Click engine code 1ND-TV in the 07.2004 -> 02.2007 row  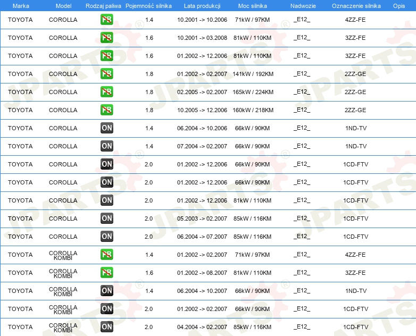coord(356,146)
